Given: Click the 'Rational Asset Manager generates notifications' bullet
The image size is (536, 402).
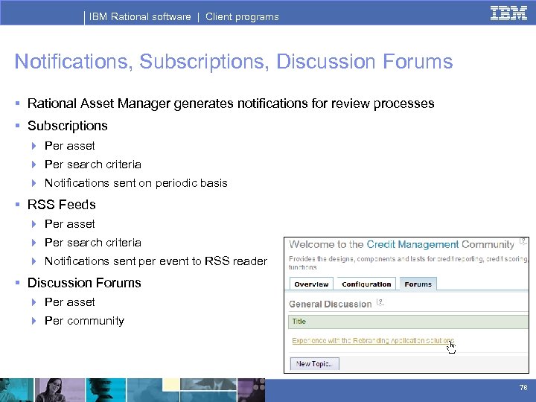Looking at the screenshot, I should (x=231, y=103).
